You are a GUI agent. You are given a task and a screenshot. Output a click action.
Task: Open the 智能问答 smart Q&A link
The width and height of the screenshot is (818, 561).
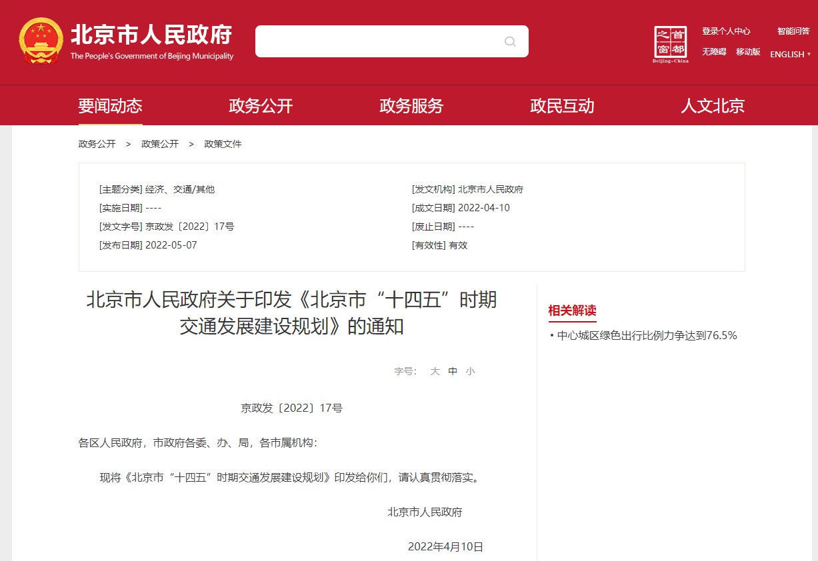point(793,31)
